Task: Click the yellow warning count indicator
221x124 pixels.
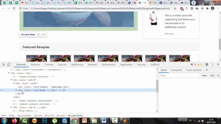Action: [x=200, y=64]
